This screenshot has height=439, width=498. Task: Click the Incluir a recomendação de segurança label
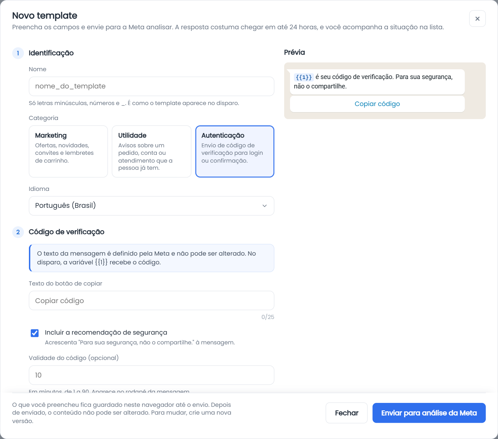pos(106,332)
